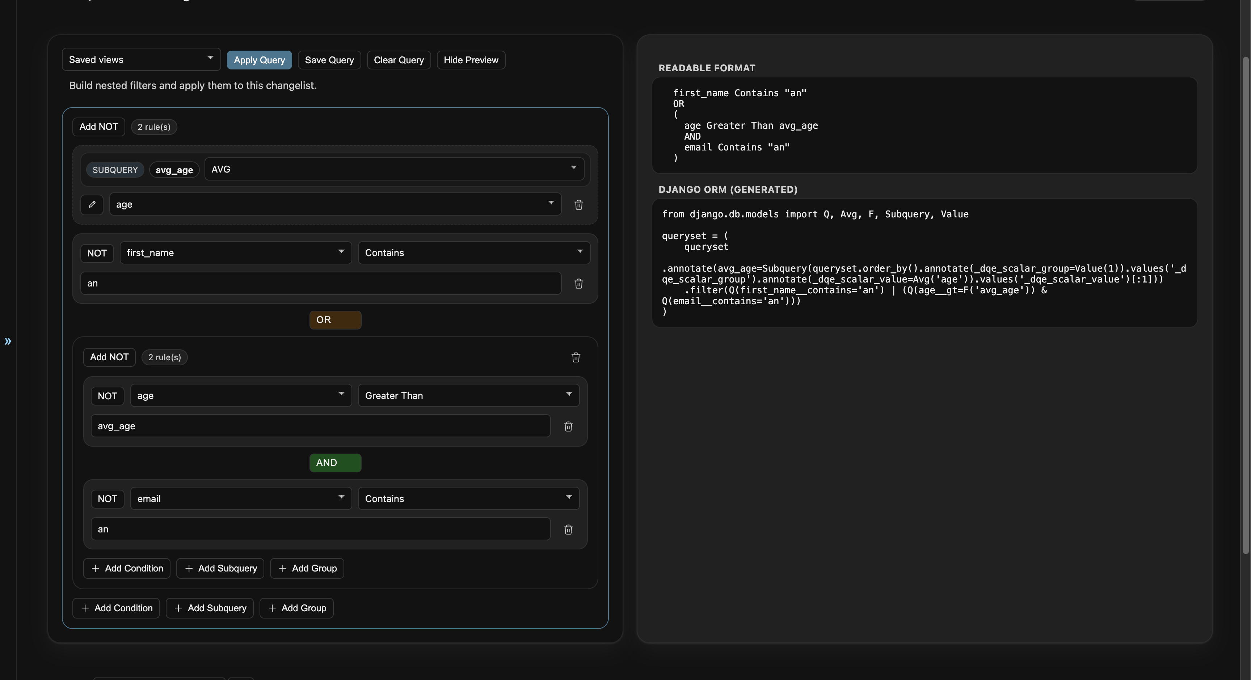Click the SUBQUERY badge
The image size is (1251, 680).
(x=115, y=170)
